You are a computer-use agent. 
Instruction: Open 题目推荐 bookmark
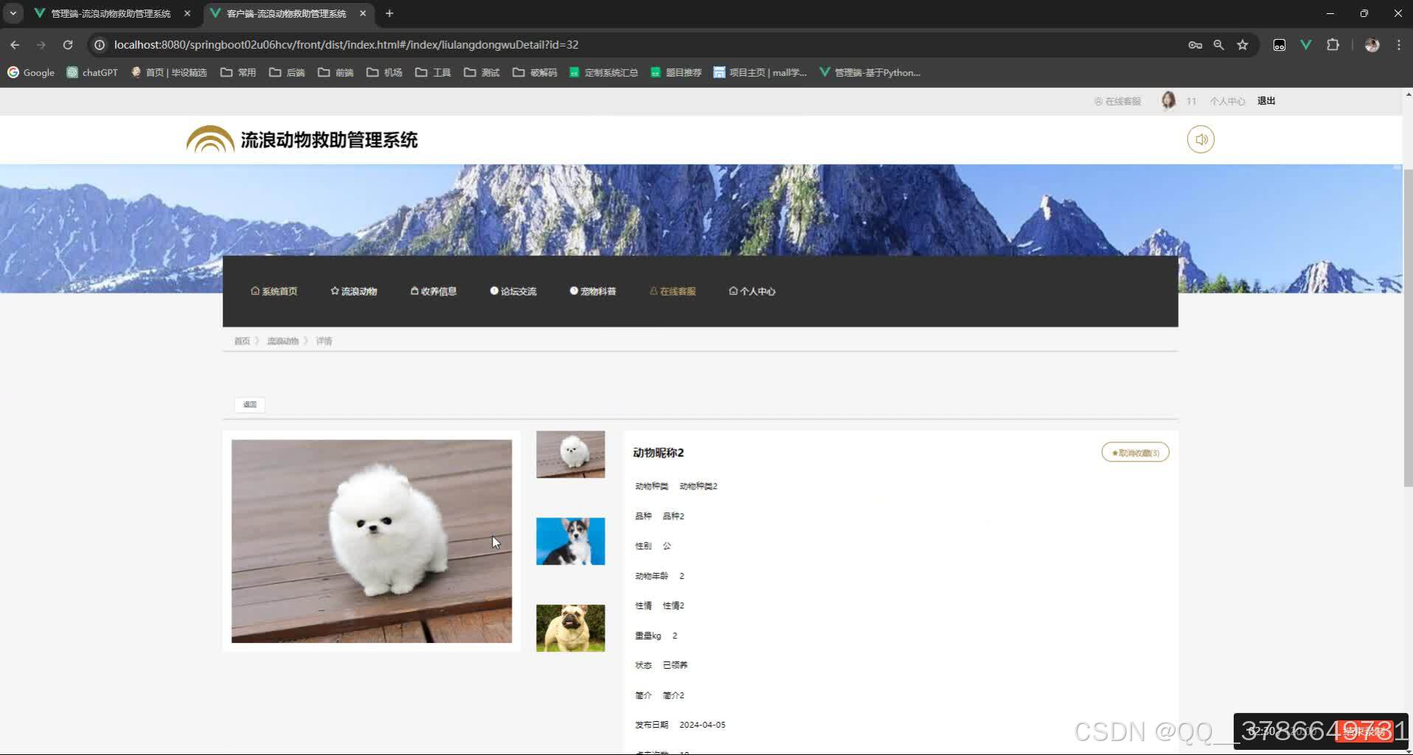click(x=676, y=72)
